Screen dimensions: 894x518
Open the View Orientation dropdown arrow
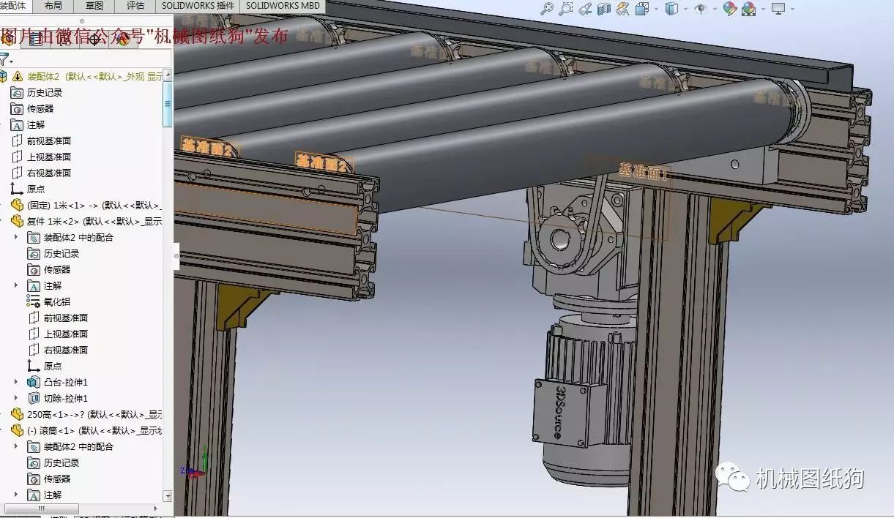[655, 10]
